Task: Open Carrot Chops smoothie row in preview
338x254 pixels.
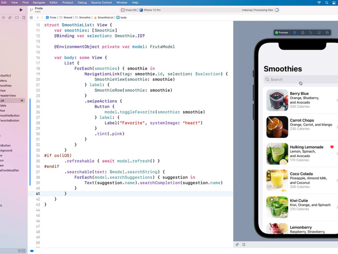Action: point(301,127)
